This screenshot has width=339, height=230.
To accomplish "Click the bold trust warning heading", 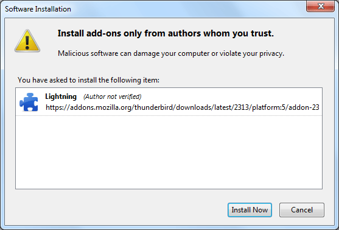I will click(x=166, y=33).
